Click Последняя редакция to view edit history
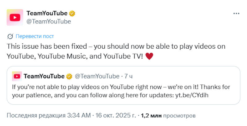Image resolution: width=247 pixels, height=126 pixels. [36, 116]
